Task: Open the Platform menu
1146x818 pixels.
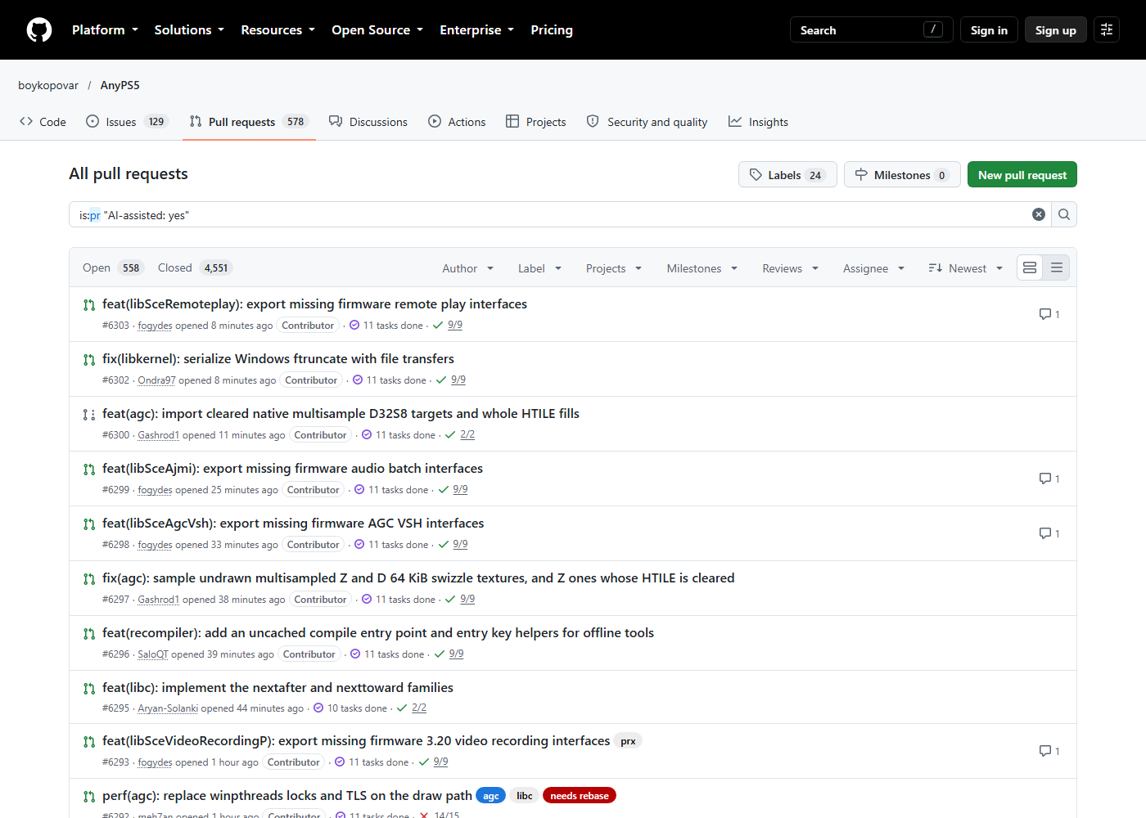Action: [x=105, y=30]
